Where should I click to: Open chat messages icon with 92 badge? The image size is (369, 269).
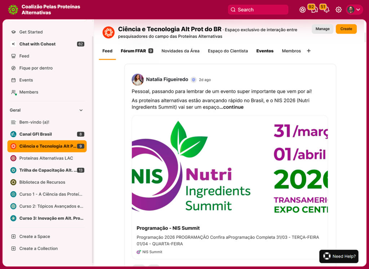click(x=314, y=10)
